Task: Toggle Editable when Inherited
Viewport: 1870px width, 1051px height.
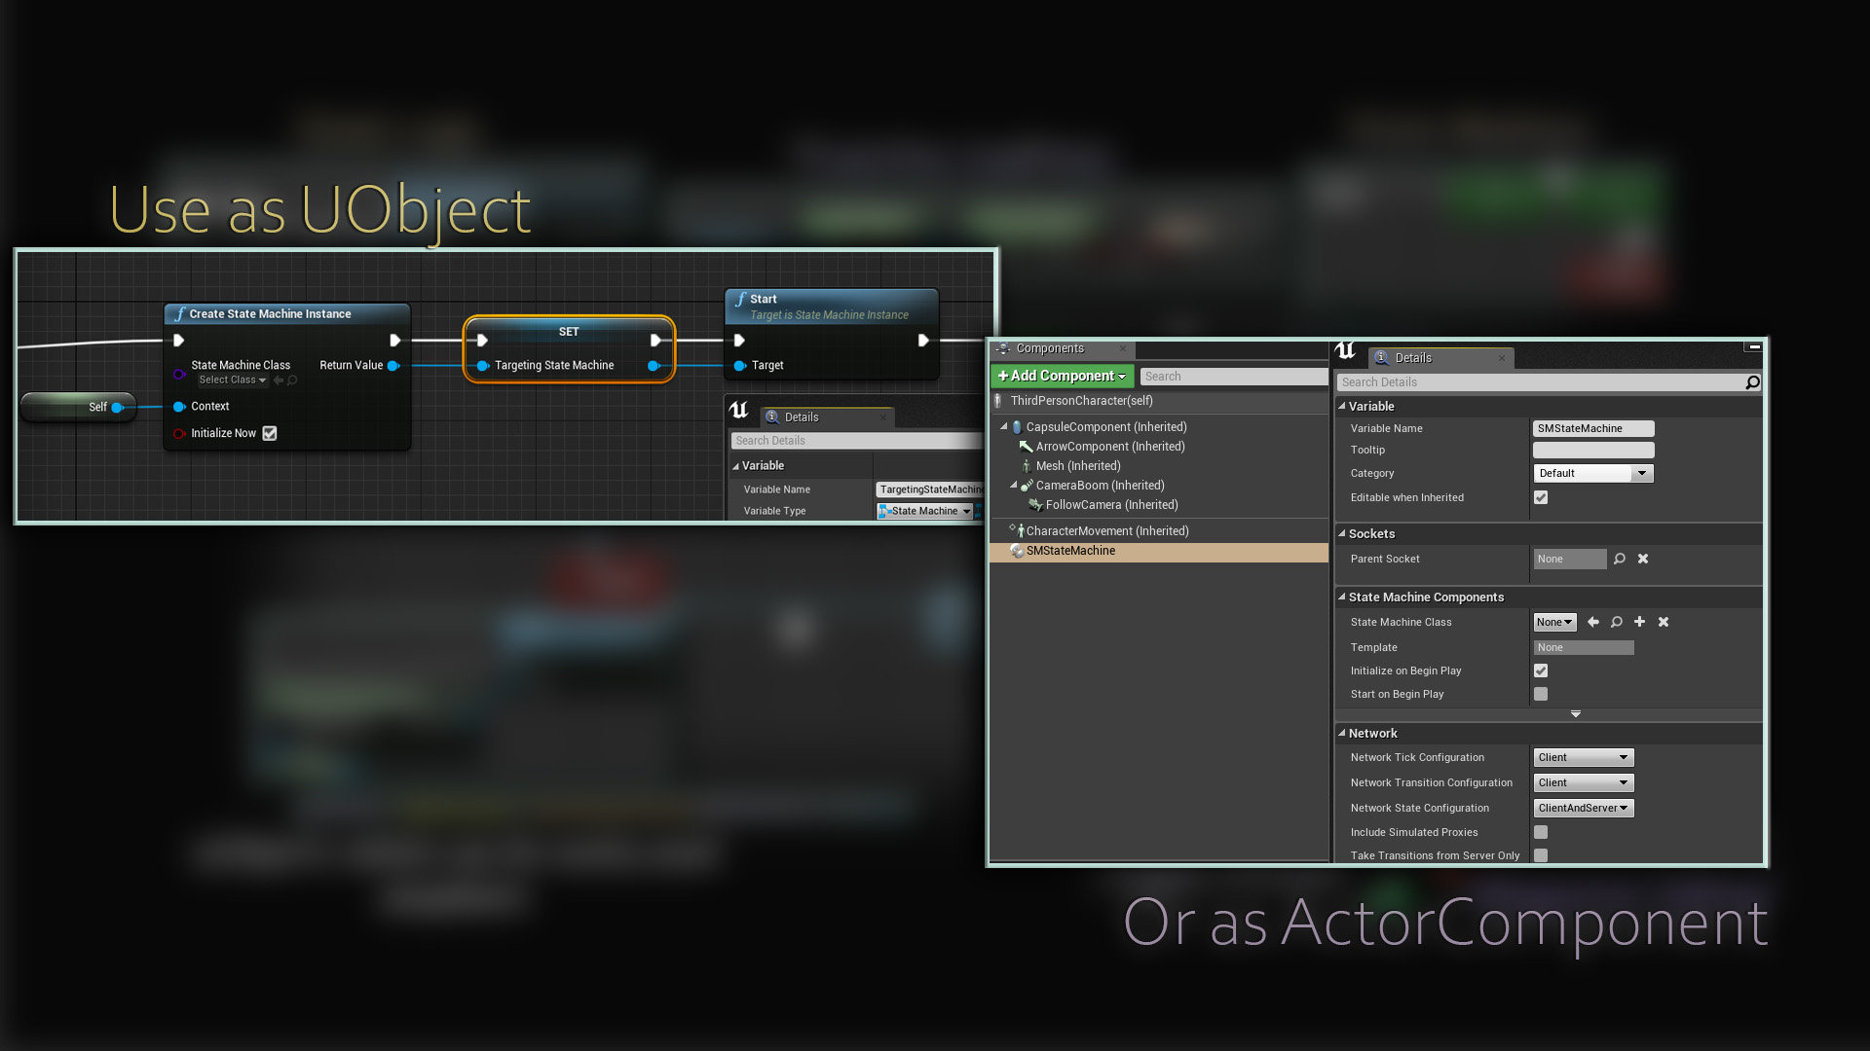Action: click(1541, 497)
